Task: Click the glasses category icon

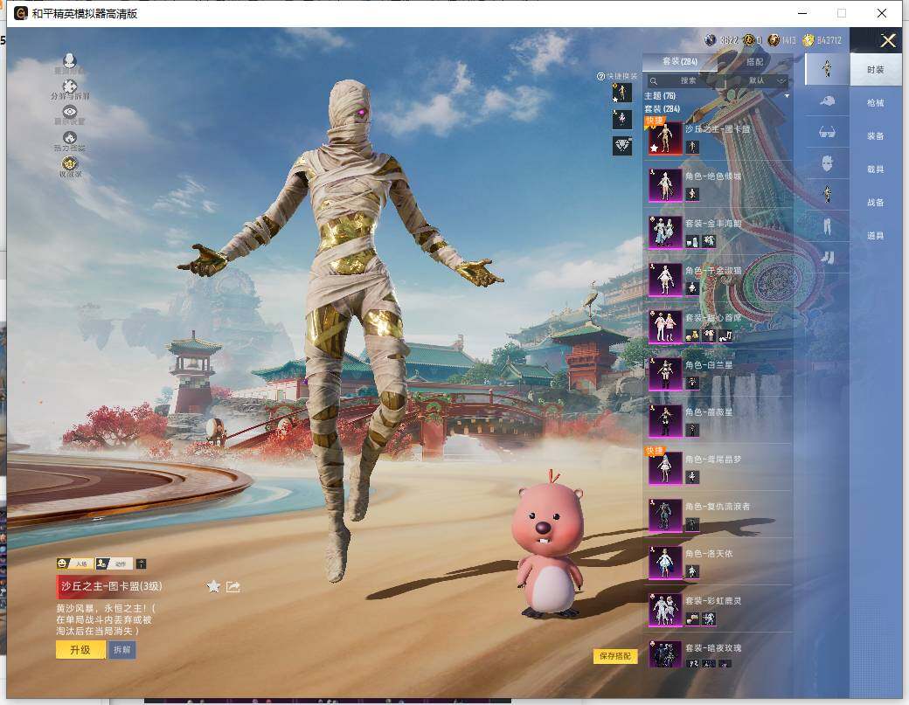Action: (x=827, y=133)
